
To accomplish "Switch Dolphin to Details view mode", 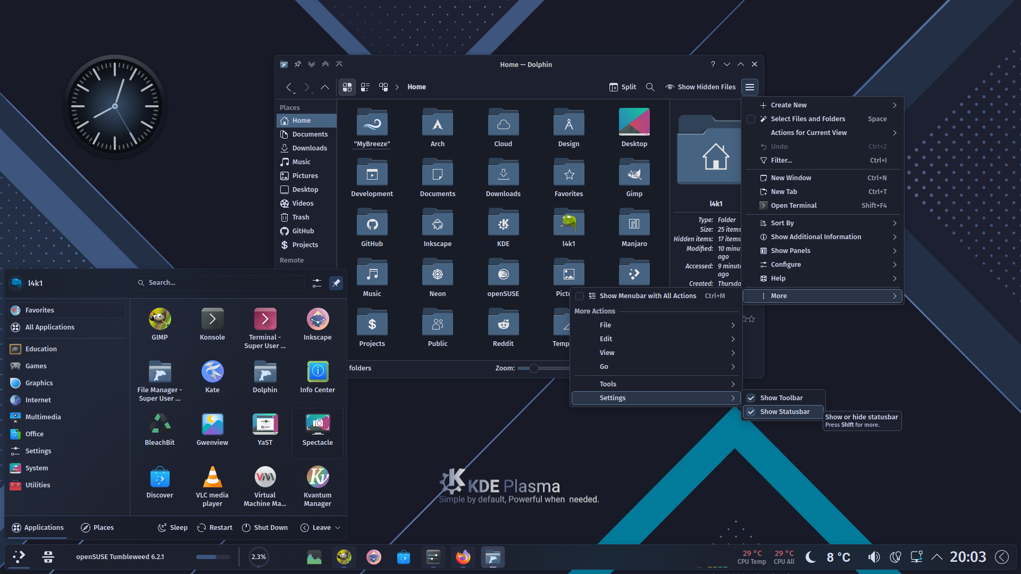I will (383, 87).
